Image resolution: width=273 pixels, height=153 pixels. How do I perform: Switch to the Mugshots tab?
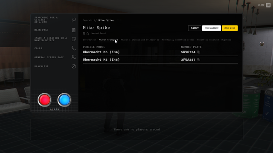(226, 40)
